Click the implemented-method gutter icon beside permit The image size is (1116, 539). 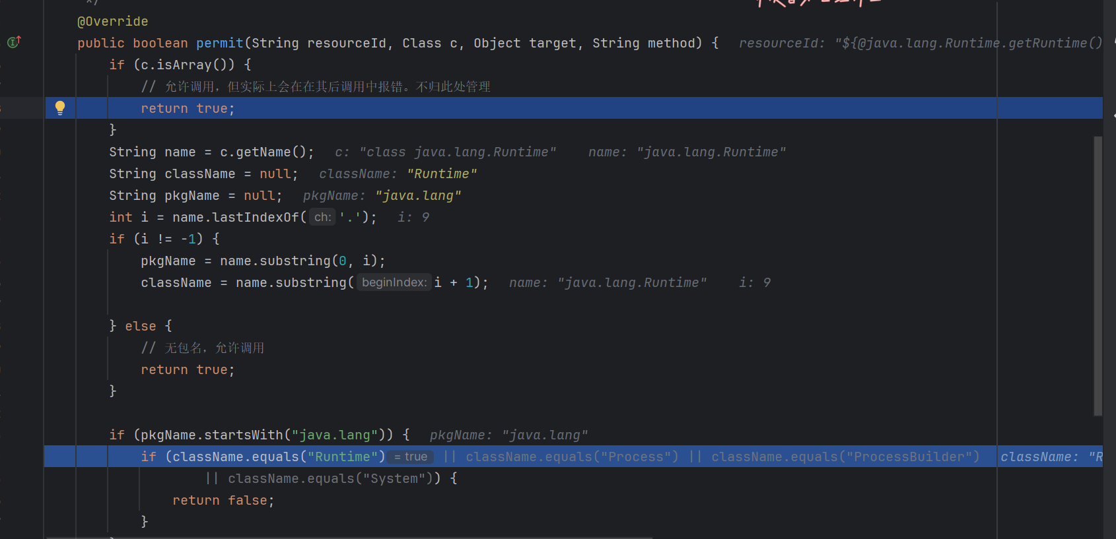click(14, 42)
